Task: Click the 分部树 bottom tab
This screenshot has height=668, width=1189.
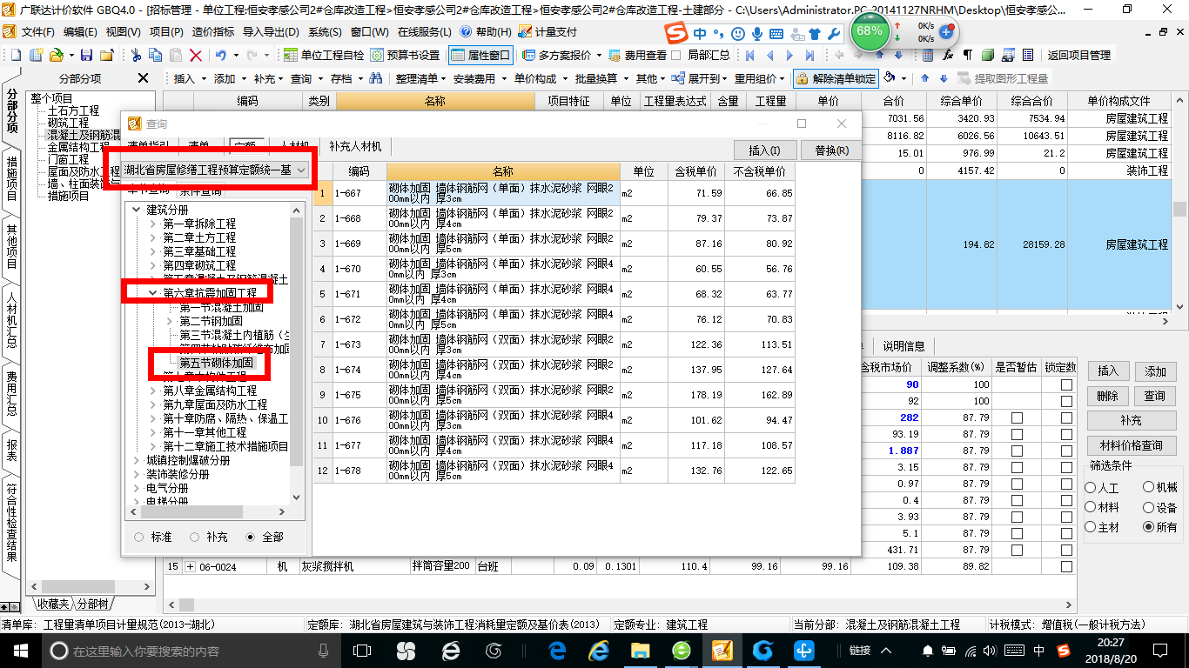Action: tap(91, 604)
